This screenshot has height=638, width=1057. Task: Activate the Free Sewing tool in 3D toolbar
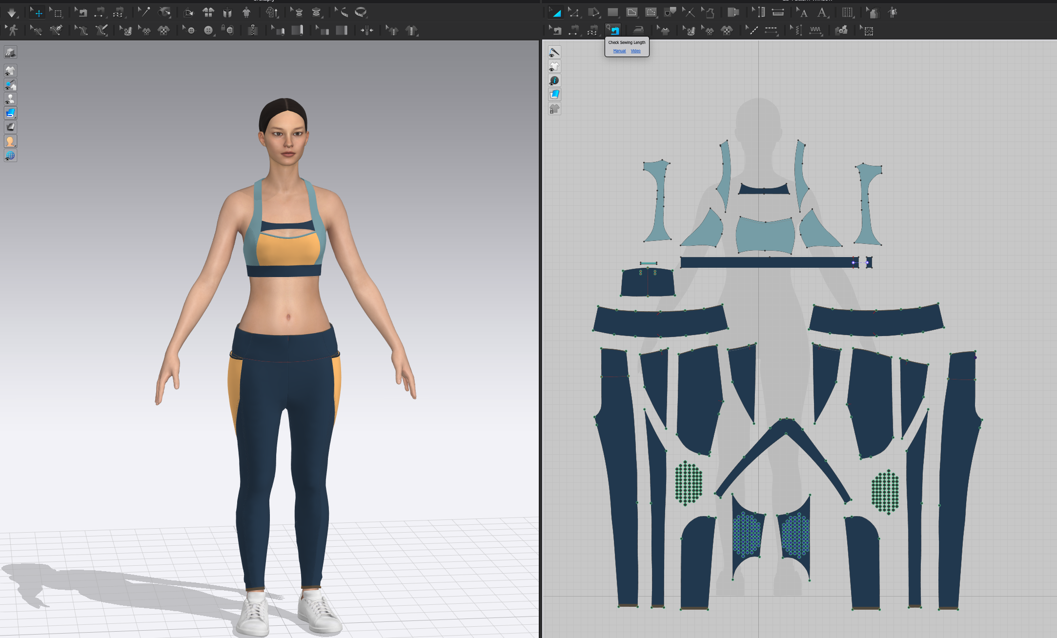coord(119,13)
